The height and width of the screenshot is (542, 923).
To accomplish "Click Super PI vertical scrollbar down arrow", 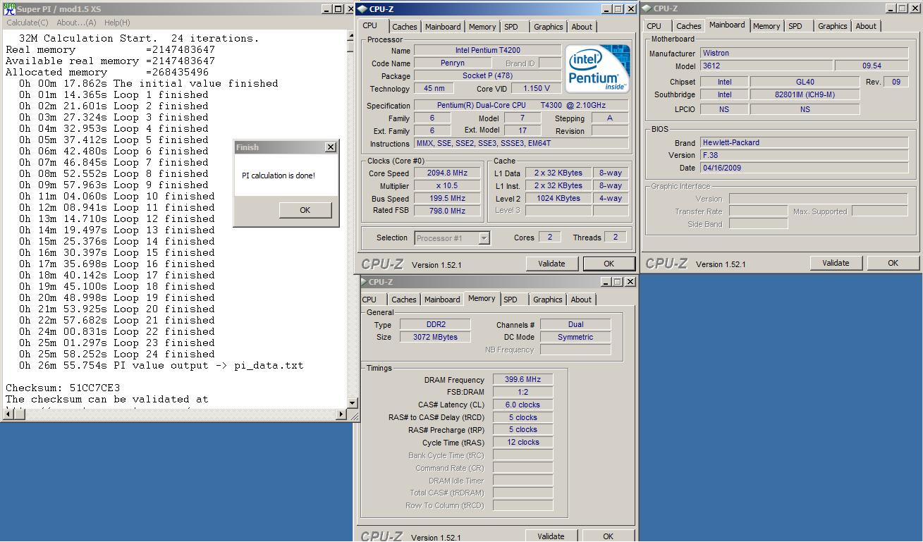I will pyautogui.click(x=352, y=403).
